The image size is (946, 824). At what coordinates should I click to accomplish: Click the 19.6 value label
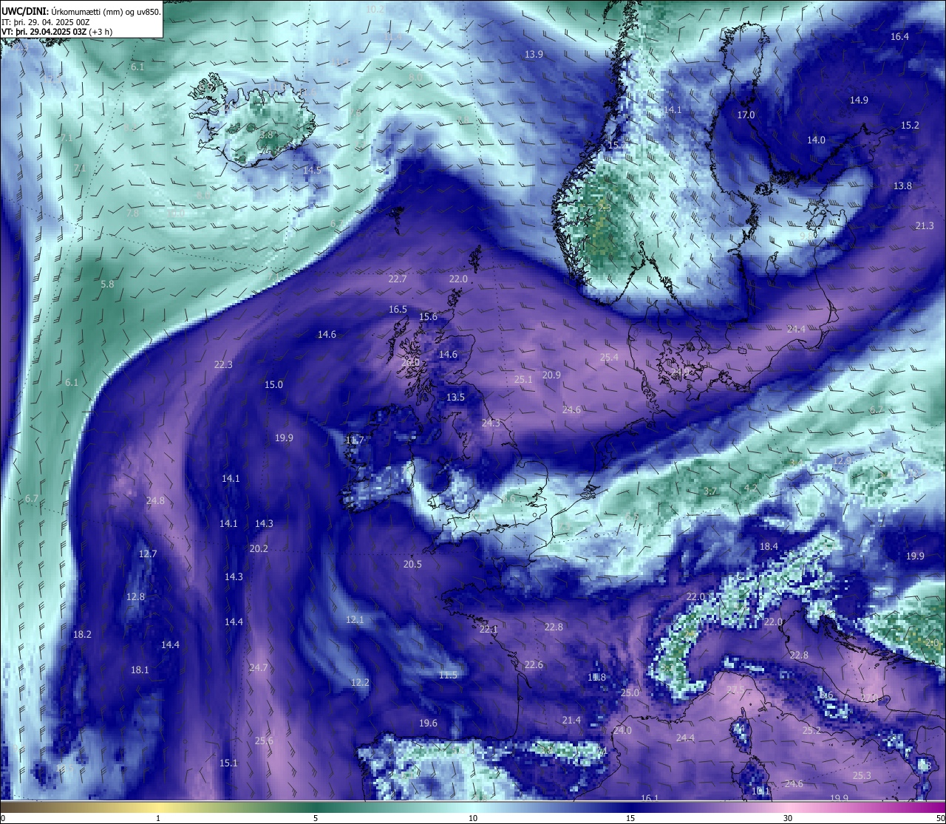tap(428, 723)
